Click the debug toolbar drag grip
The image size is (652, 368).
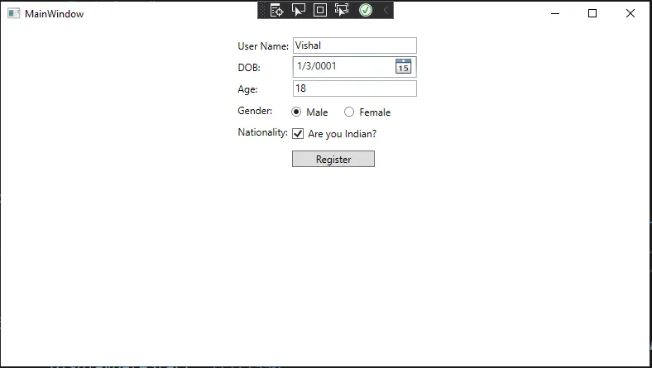[262, 10]
